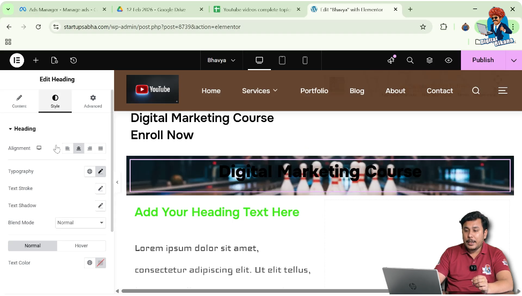The height and width of the screenshot is (296, 522).
Task: Open the Elementor logo menu
Action: click(17, 60)
